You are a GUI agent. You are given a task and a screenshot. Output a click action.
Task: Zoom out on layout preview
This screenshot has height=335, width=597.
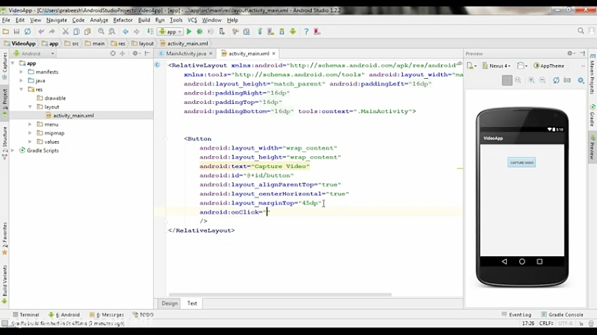(x=543, y=80)
